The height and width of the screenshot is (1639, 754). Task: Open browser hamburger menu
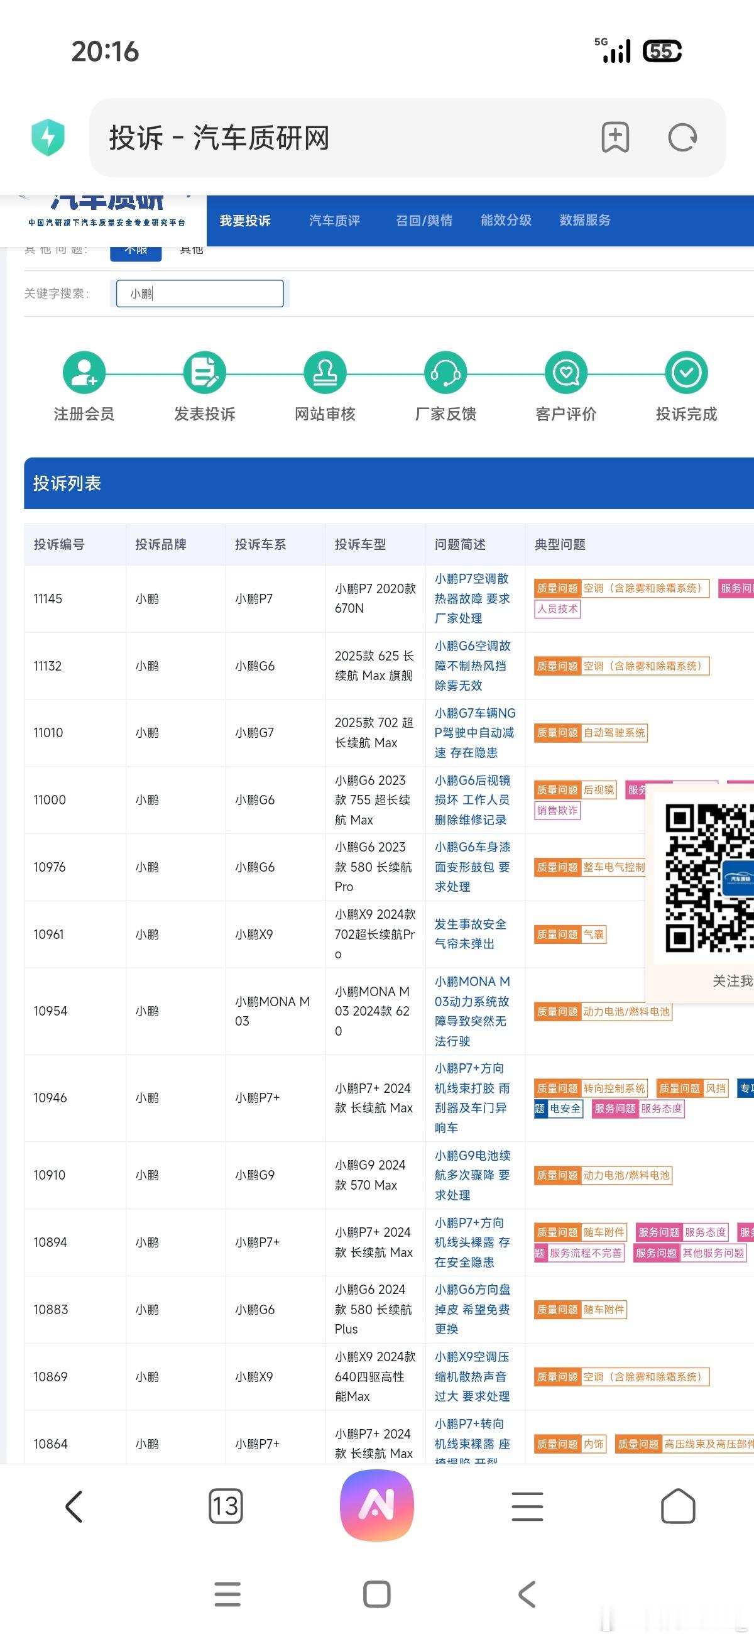point(527,1506)
